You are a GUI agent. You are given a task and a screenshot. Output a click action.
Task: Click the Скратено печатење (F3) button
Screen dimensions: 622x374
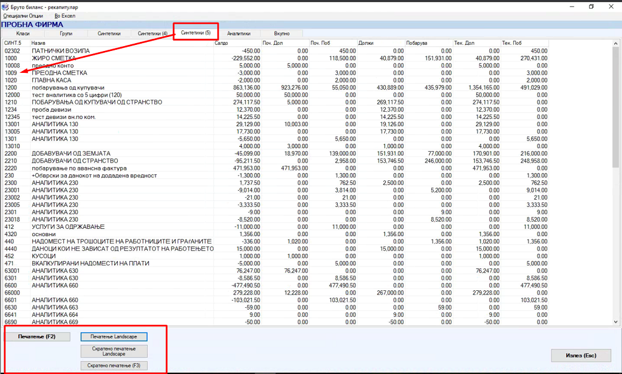point(114,365)
